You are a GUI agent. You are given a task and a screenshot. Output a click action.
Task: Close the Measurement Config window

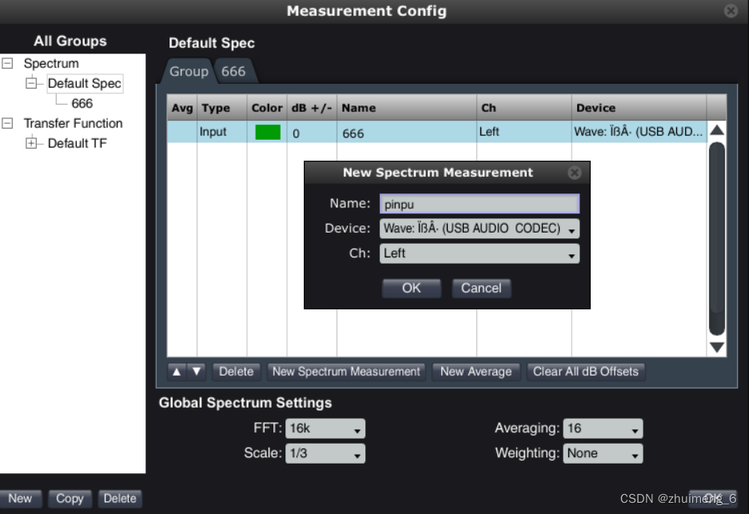731,10
